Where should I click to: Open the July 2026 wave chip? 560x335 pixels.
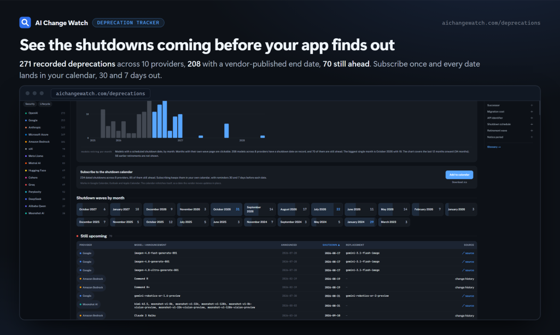tap(327, 209)
